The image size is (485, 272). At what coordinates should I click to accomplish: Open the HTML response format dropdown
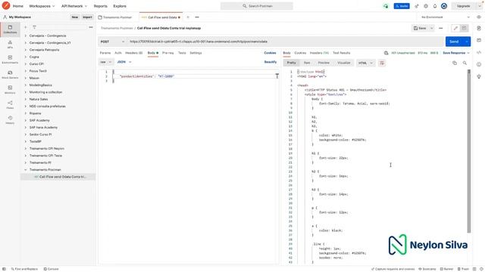365,63
